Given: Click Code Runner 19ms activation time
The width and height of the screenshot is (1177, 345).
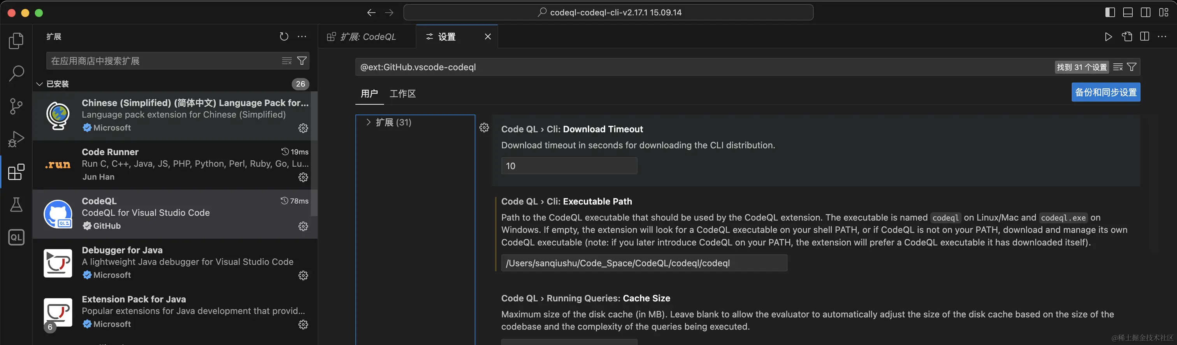Looking at the screenshot, I should tap(295, 152).
